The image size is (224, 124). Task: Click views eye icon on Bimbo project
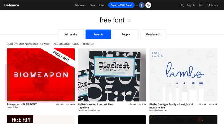(210, 104)
